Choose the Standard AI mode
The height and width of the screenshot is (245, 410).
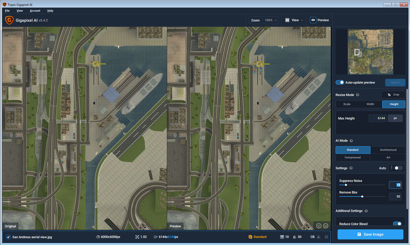click(353, 150)
